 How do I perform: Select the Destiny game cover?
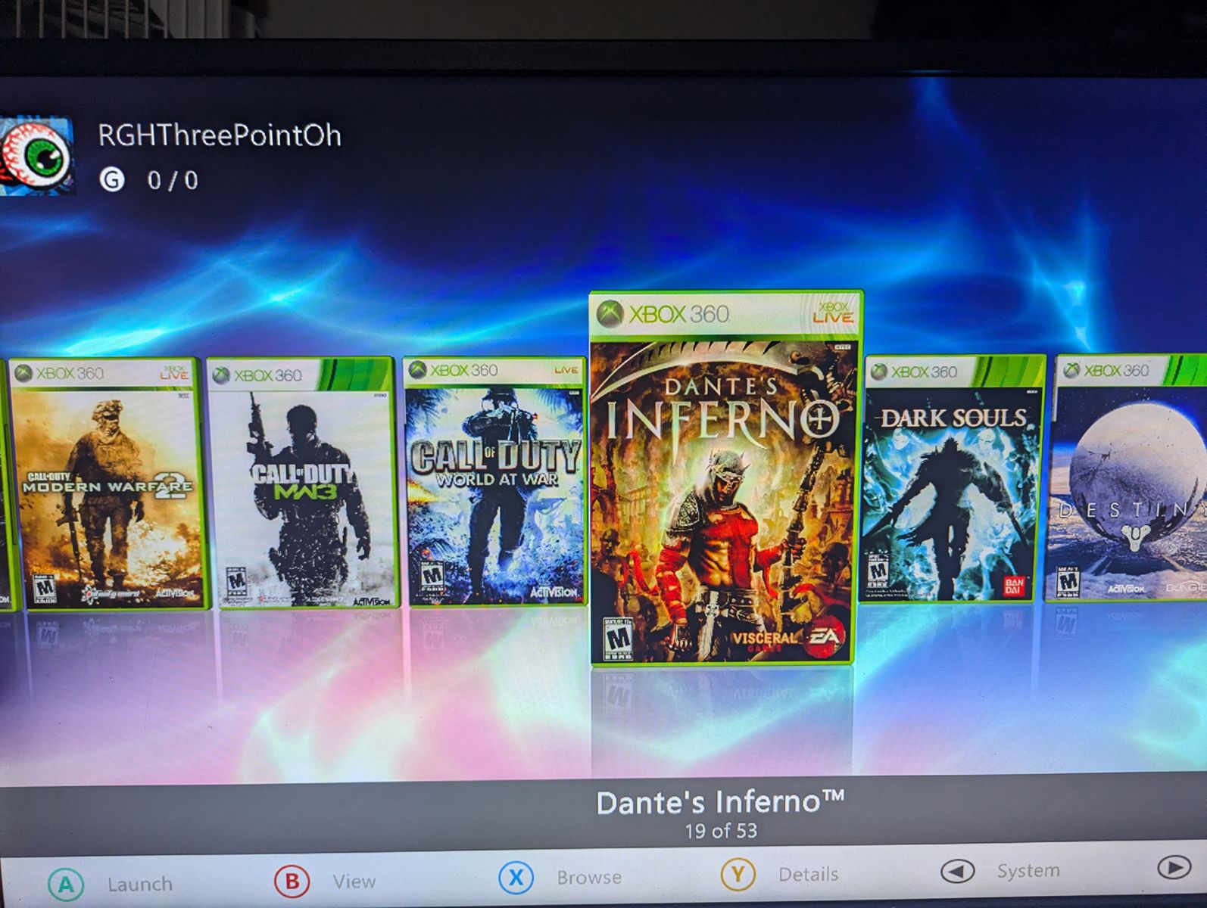(x=1128, y=477)
